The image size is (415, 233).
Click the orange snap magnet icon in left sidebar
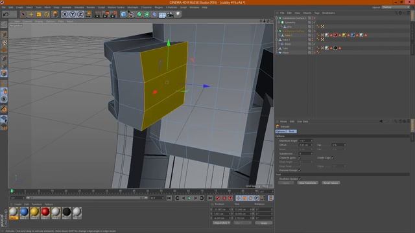[x=4, y=109]
